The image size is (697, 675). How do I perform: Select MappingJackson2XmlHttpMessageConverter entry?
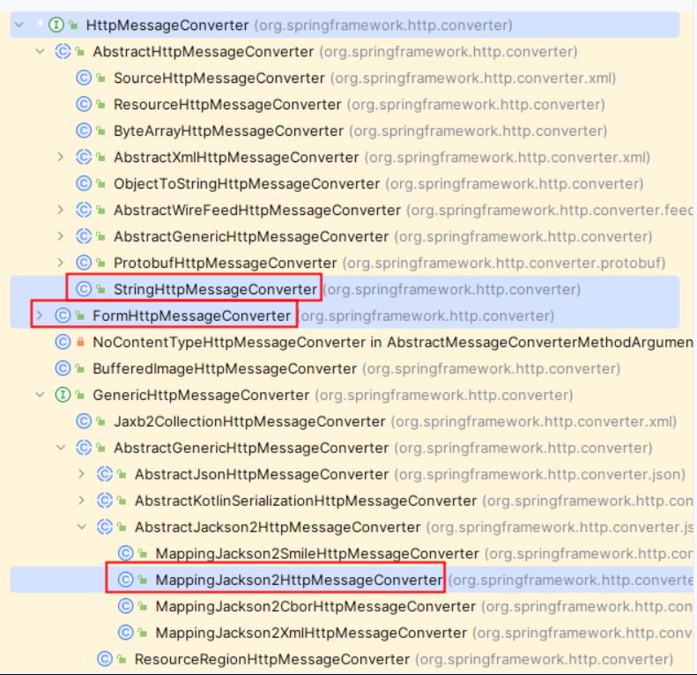pos(311,633)
